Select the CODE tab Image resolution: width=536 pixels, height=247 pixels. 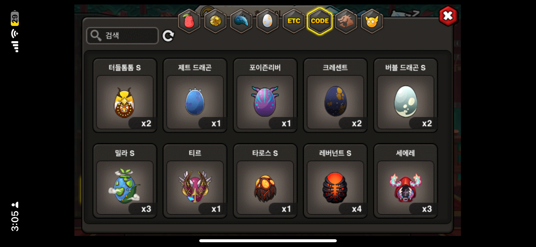320,21
